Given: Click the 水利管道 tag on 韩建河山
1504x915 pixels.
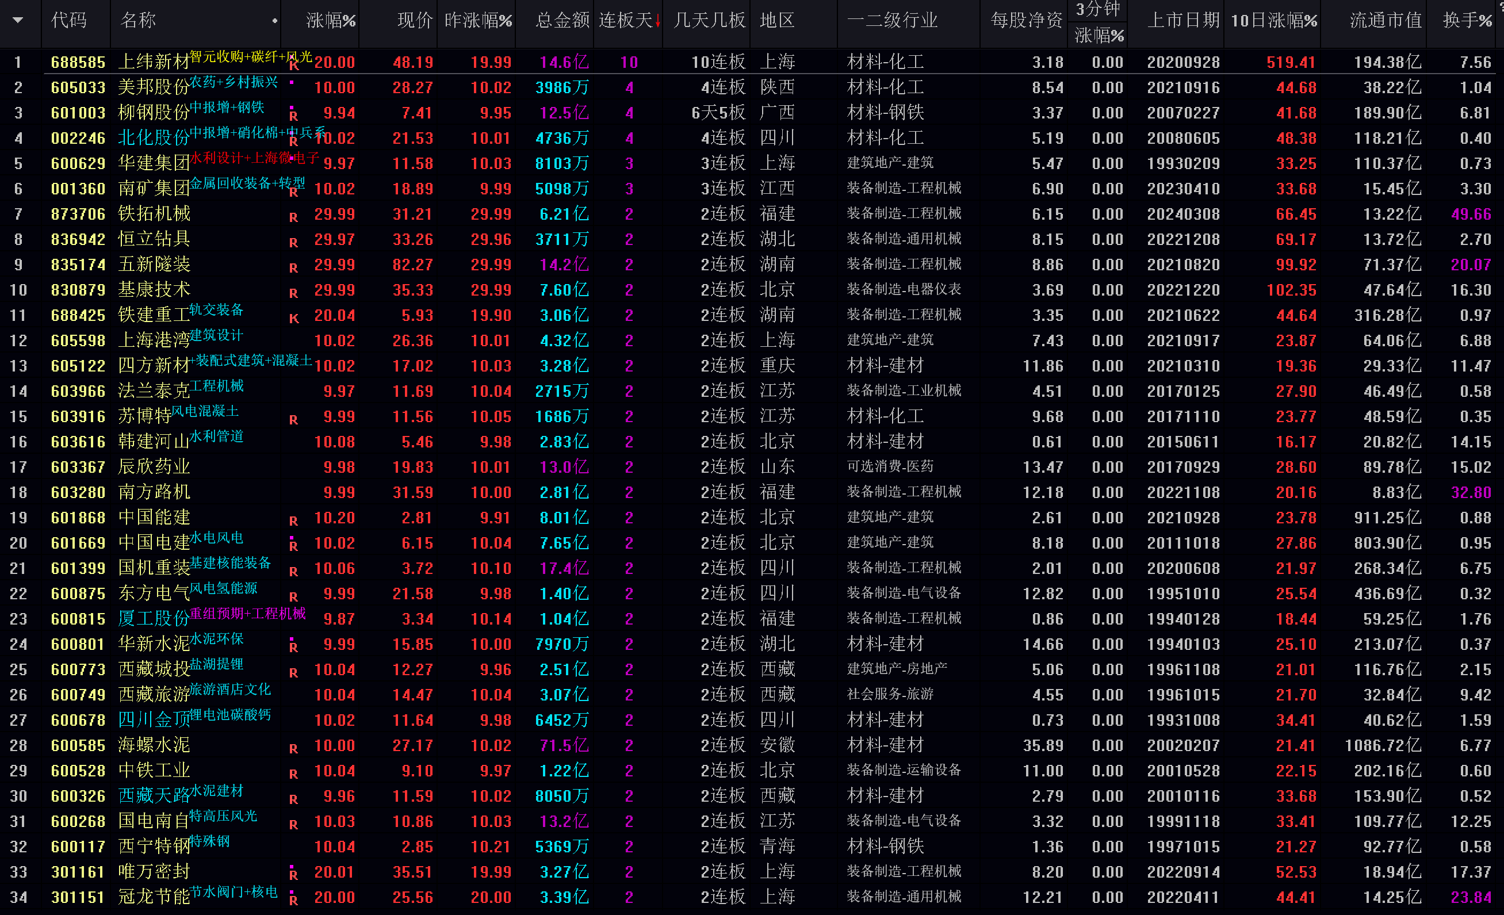Looking at the screenshot, I should [216, 437].
